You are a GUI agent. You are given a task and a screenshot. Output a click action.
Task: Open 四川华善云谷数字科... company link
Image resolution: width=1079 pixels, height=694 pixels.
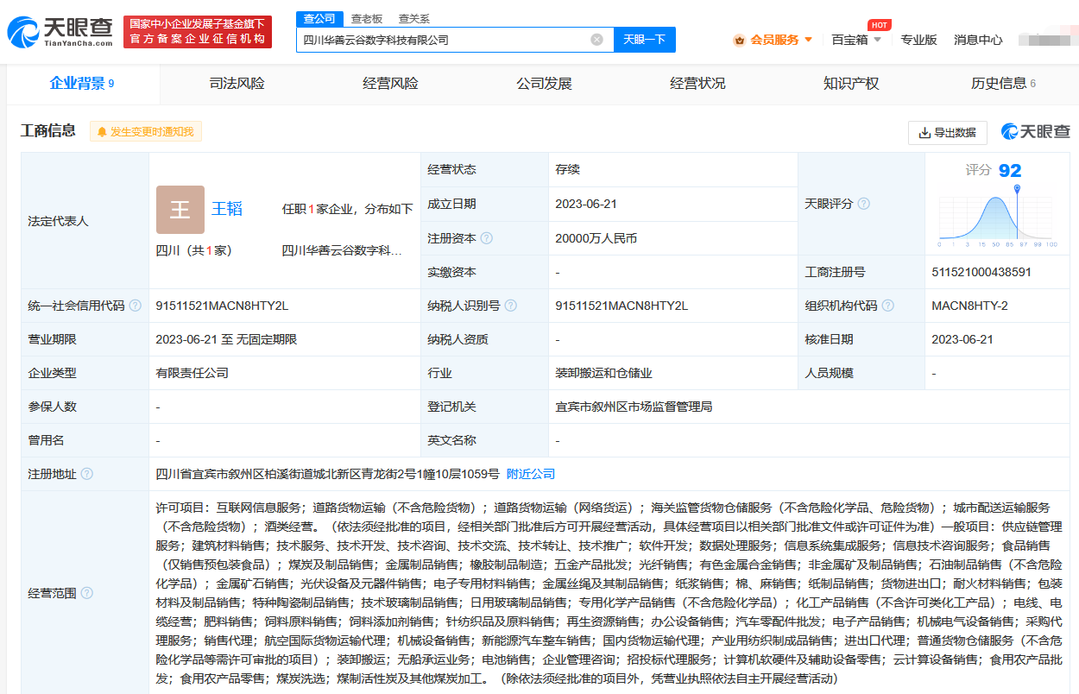(342, 250)
